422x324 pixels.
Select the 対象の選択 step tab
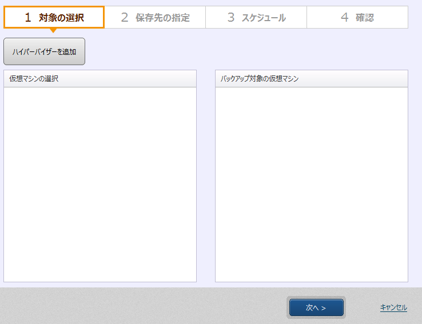pyautogui.click(x=54, y=18)
